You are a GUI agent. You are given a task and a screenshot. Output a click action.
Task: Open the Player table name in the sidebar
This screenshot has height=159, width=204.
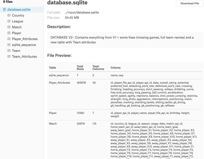point(16,33)
